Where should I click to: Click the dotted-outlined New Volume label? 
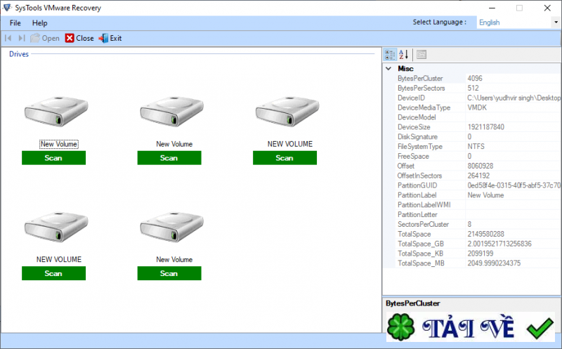pos(59,144)
